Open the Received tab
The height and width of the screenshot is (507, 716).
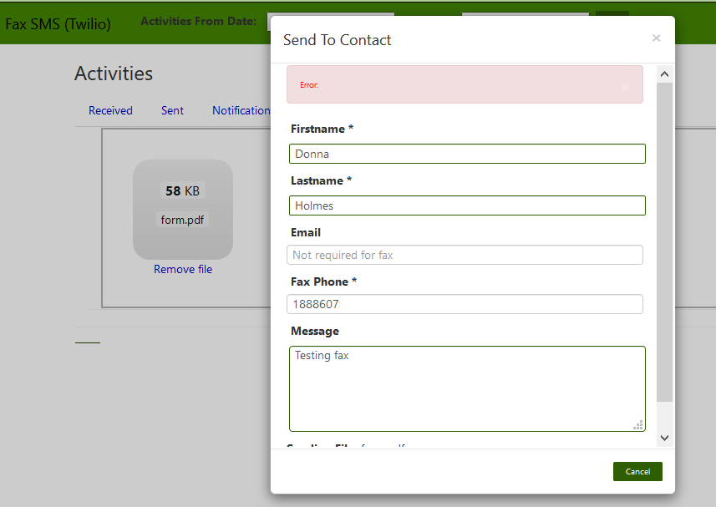(x=110, y=110)
